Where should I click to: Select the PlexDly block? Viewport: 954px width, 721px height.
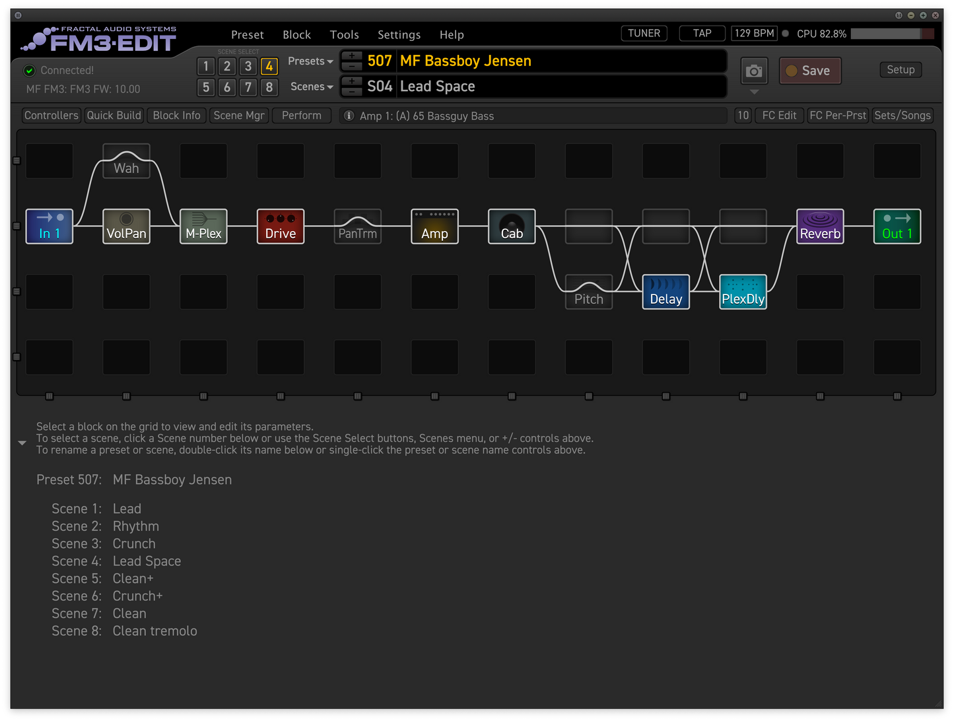743,292
